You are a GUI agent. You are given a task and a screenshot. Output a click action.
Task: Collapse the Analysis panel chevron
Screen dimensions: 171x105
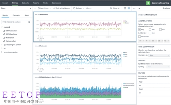(139, 8)
